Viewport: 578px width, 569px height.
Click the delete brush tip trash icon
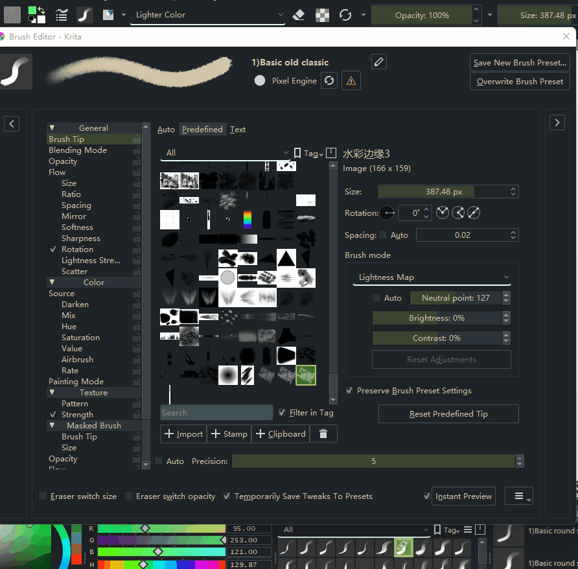(x=323, y=434)
